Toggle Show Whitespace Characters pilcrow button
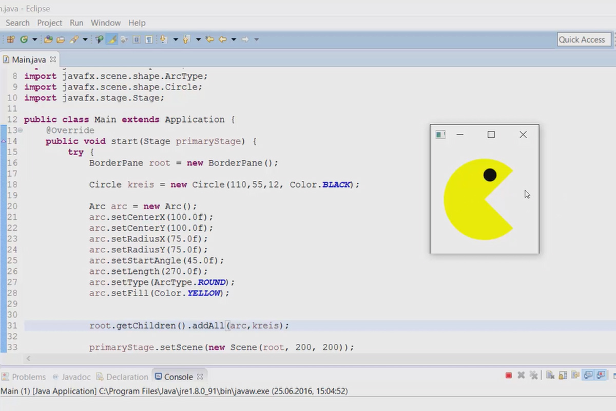This screenshot has height=411, width=616. tap(149, 40)
